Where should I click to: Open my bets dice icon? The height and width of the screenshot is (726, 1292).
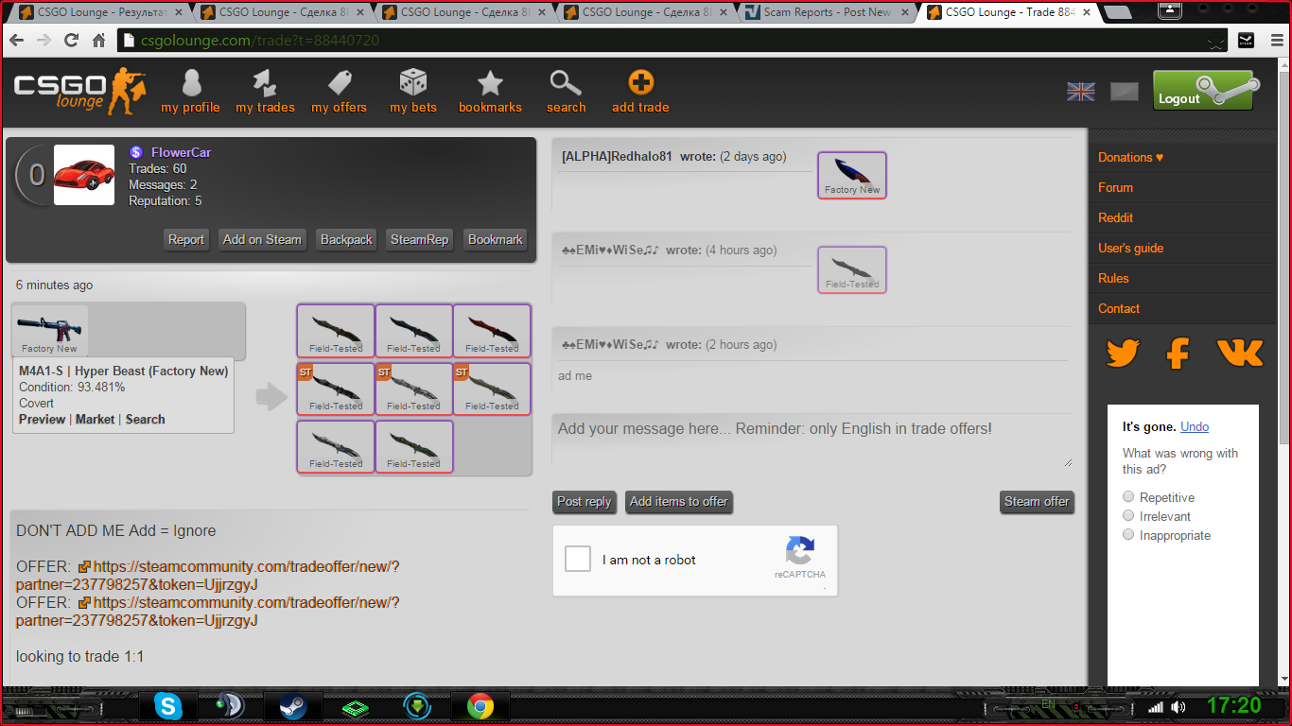click(413, 83)
